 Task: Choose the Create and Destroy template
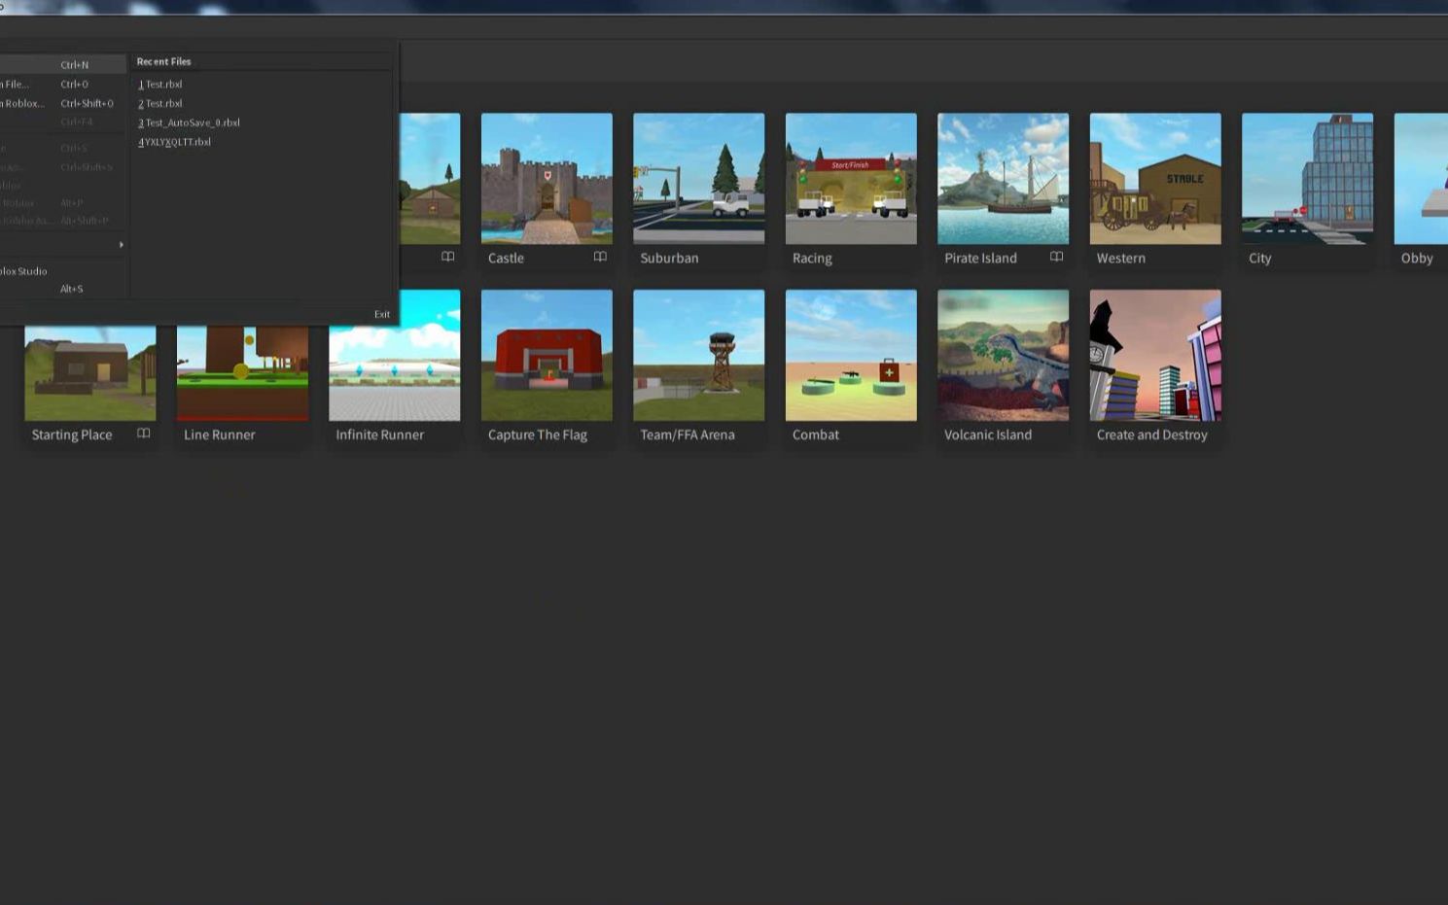tap(1154, 356)
